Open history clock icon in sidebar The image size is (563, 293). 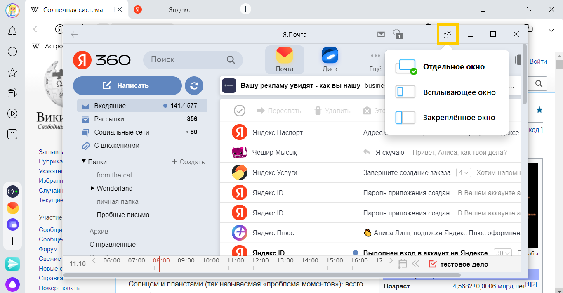(x=12, y=52)
